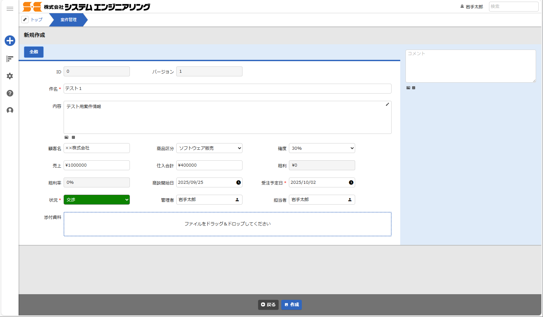Viewport: 543px width, 317px height.
Task: Expand the 確度 dropdown showing 30%
Action: click(322, 148)
